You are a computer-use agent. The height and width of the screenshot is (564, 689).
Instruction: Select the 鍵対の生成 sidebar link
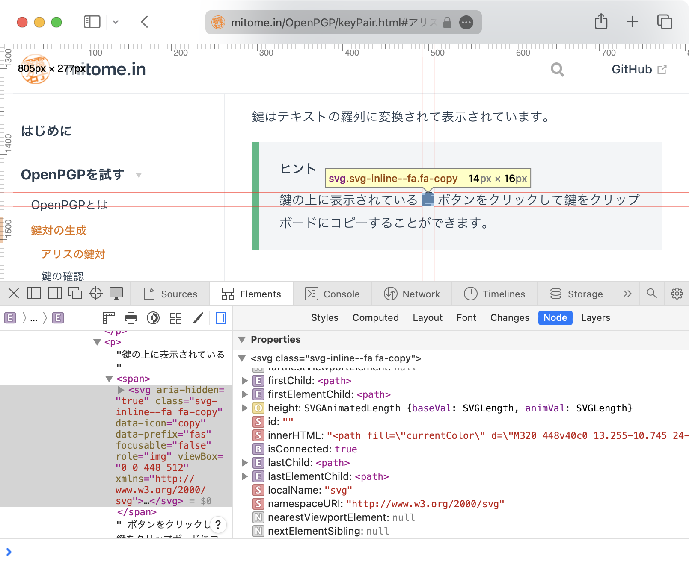coord(59,231)
